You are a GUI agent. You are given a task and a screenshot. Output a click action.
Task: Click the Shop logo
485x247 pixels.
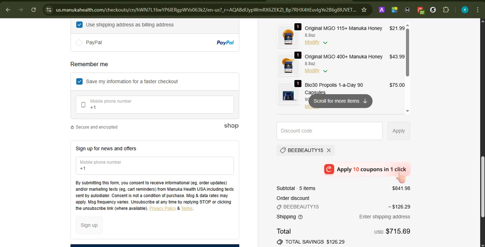[x=231, y=126]
